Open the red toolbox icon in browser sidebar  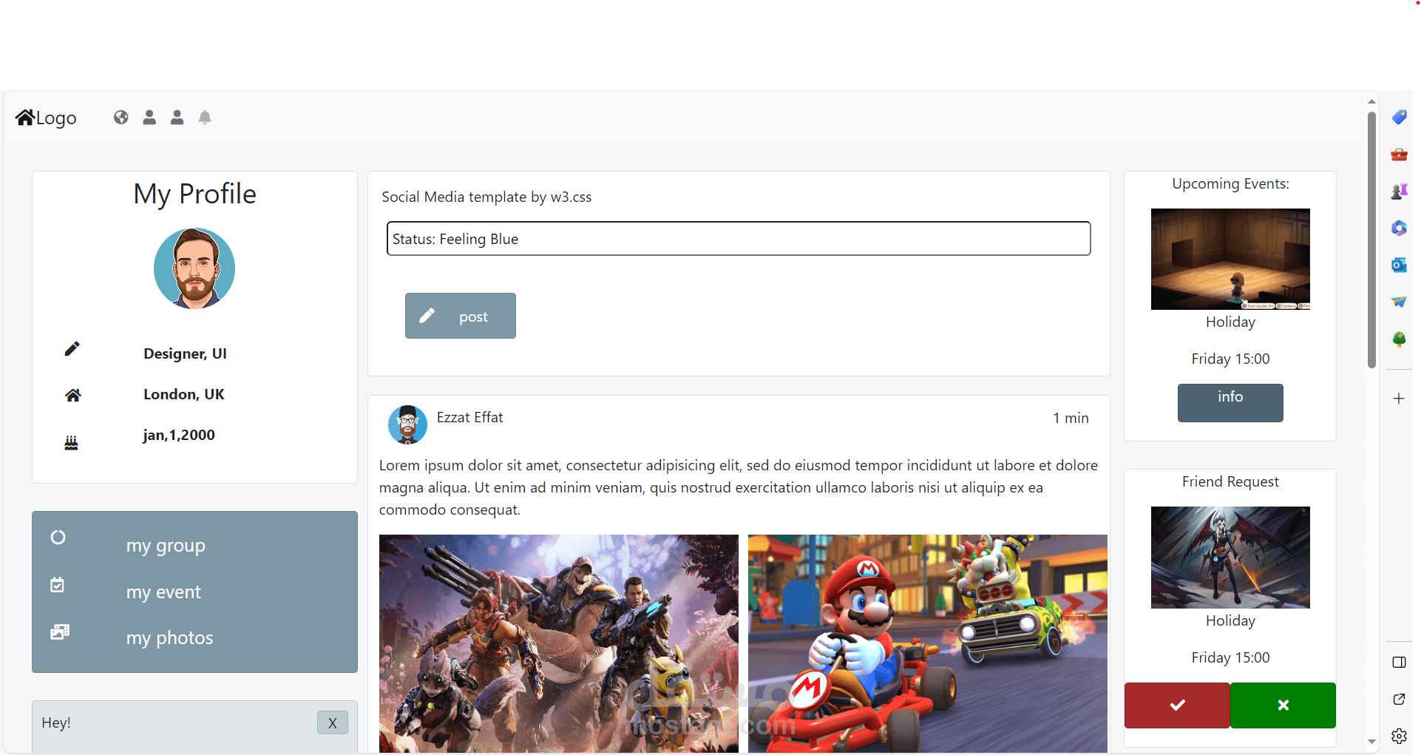[x=1399, y=155]
